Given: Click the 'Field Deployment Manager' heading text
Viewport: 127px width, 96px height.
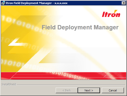Looking at the screenshot, I should coord(80,27).
